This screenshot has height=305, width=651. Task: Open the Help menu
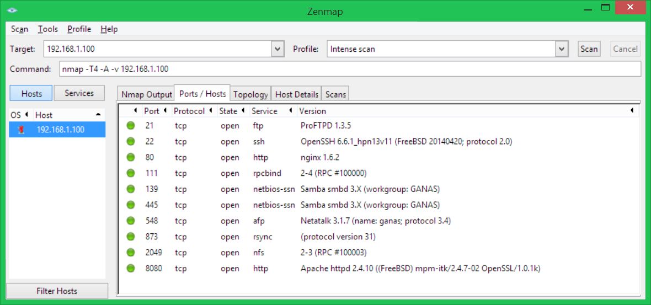109,29
